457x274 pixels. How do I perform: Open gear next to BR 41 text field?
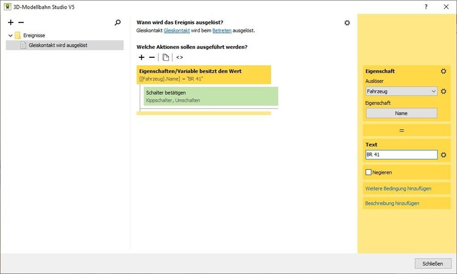[x=444, y=155]
